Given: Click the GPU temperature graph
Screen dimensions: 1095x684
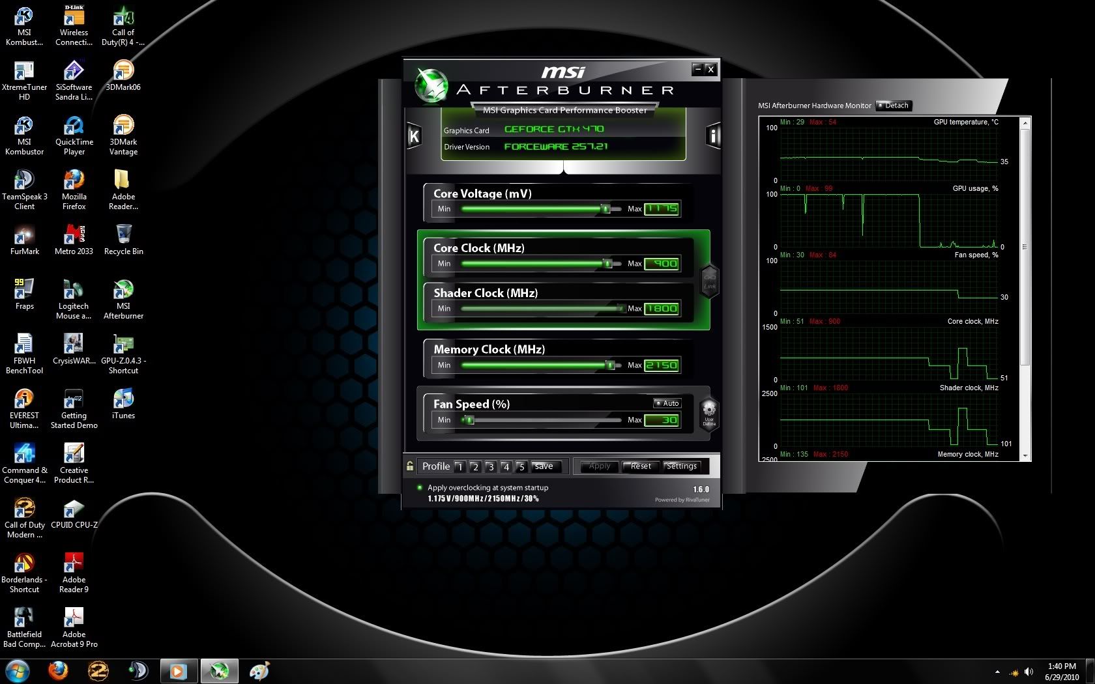Looking at the screenshot, I should point(889,154).
